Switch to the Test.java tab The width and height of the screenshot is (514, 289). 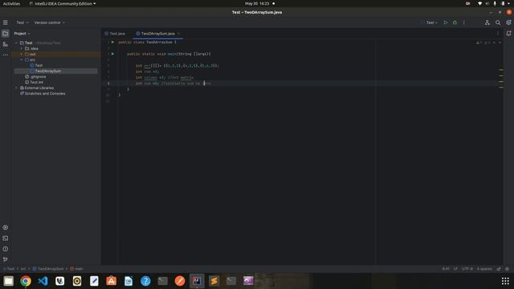tap(115, 34)
